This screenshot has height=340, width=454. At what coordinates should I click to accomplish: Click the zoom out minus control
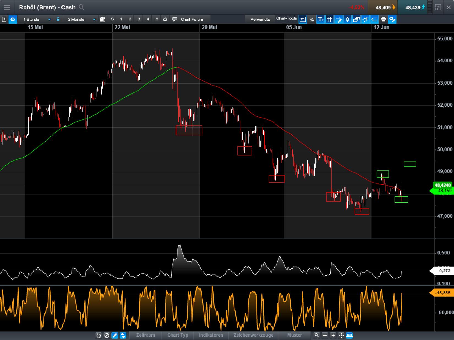point(325,336)
